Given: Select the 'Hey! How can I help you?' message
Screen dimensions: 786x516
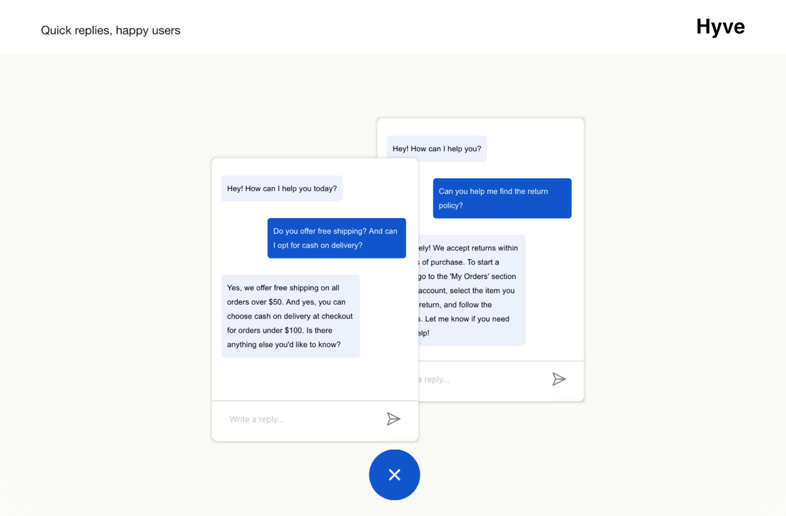Looking at the screenshot, I should pyautogui.click(x=437, y=148).
